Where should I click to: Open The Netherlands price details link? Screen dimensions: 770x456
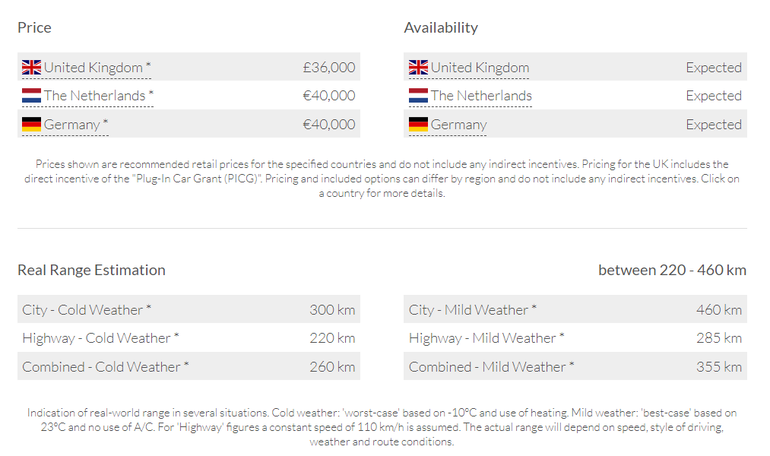coord(95,96)
